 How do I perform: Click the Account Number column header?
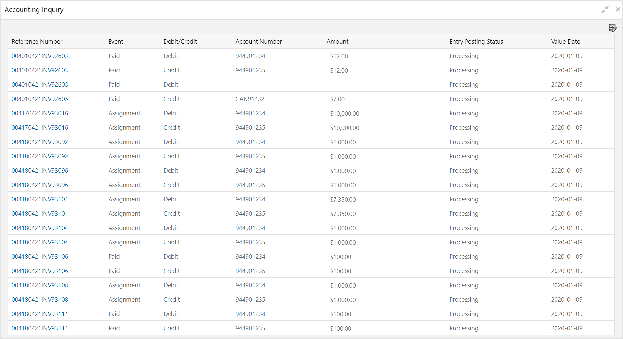click(x=259, y=41)
